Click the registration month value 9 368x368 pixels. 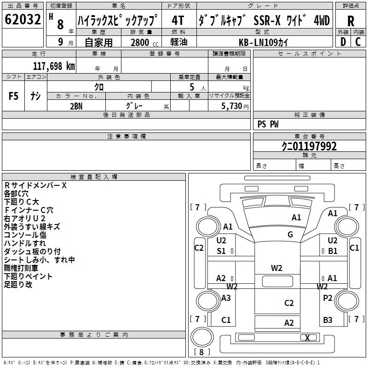coord(61,42)
